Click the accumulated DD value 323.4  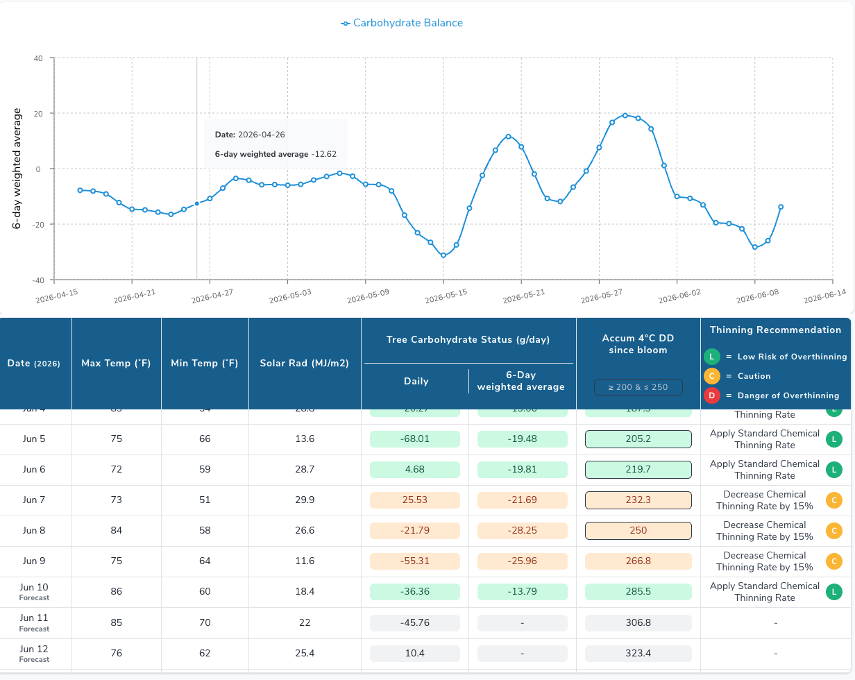pos(638,654)
